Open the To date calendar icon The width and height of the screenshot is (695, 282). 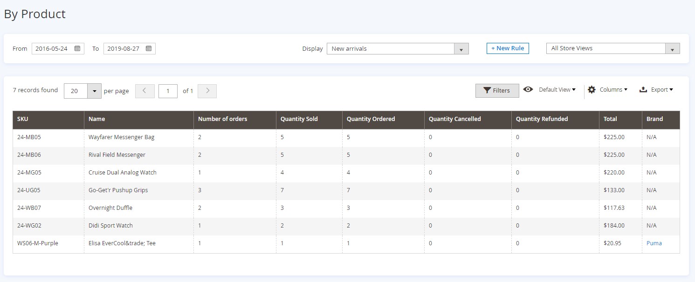(x=149, y=48)
